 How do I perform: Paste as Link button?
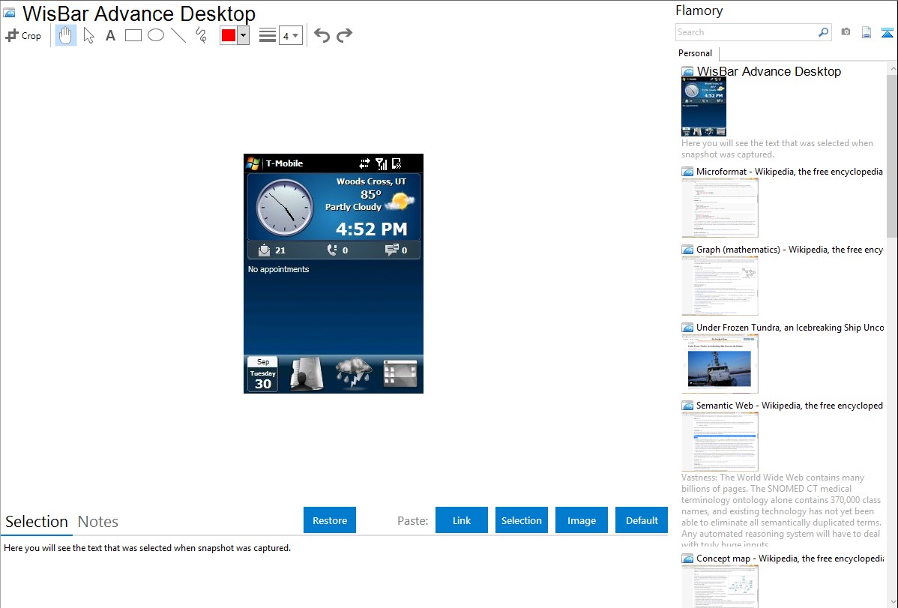[462, 520]
